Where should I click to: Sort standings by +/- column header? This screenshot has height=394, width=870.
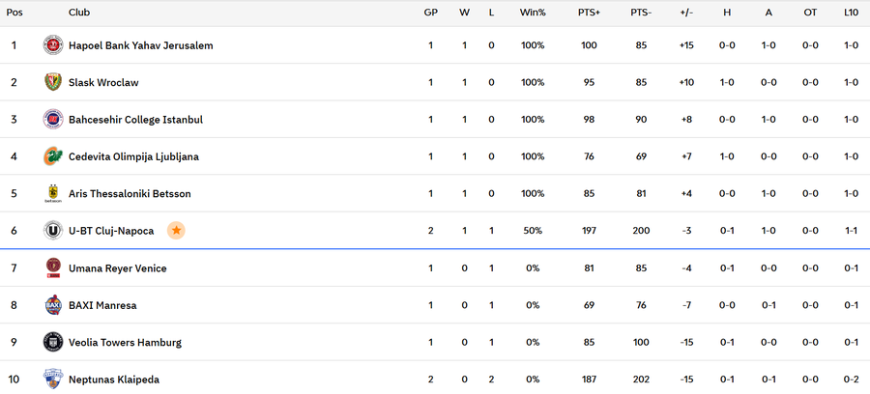point(686,13)
